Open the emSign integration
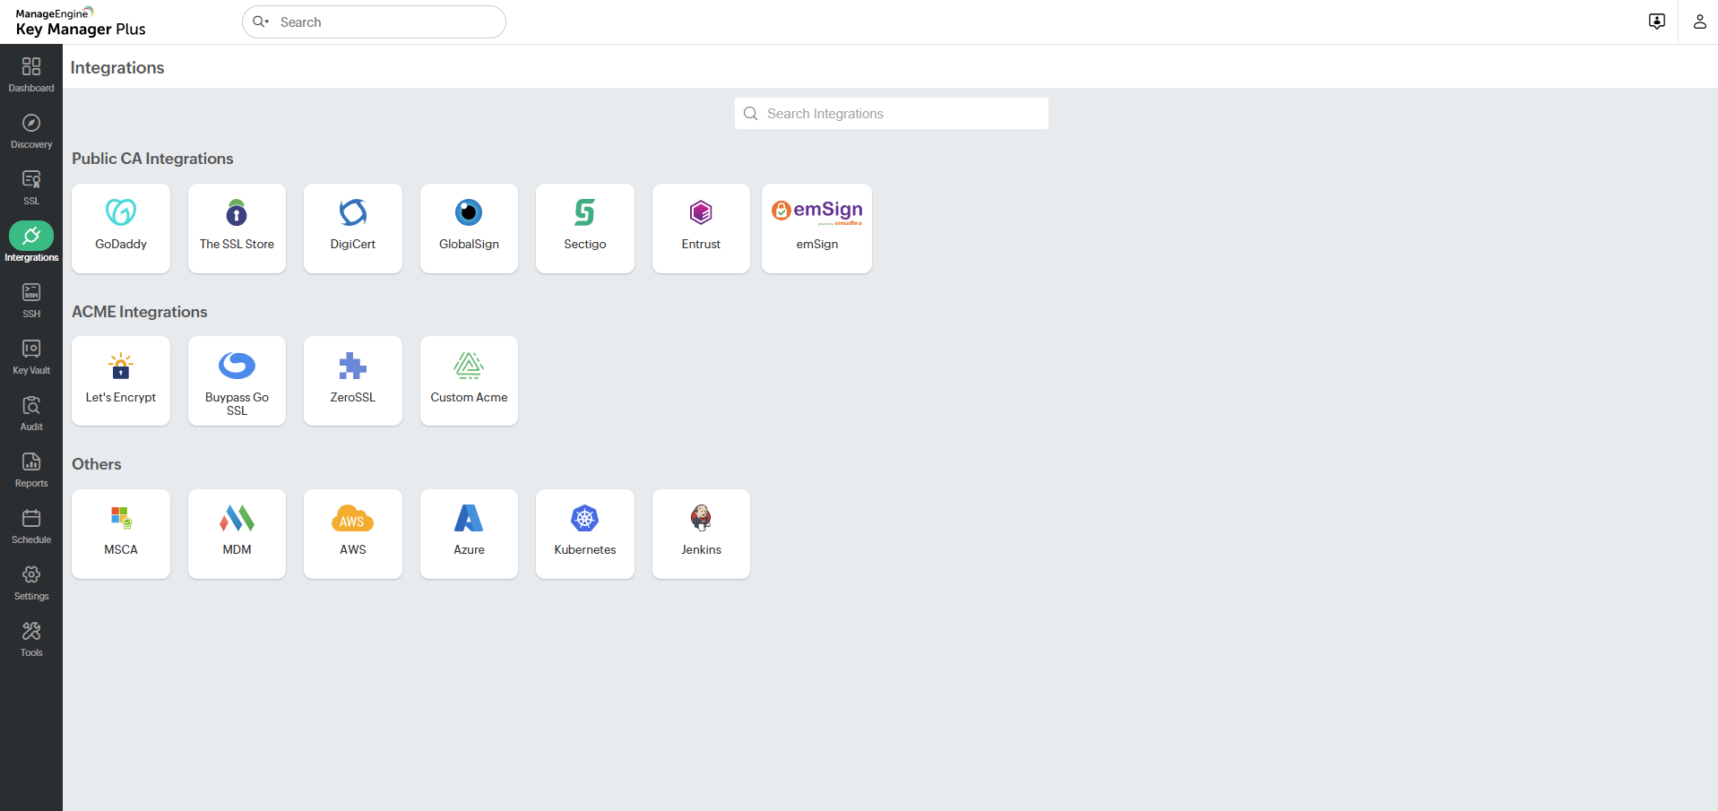The width and height of the screenshot is (1718, 811). coord(816,229)
